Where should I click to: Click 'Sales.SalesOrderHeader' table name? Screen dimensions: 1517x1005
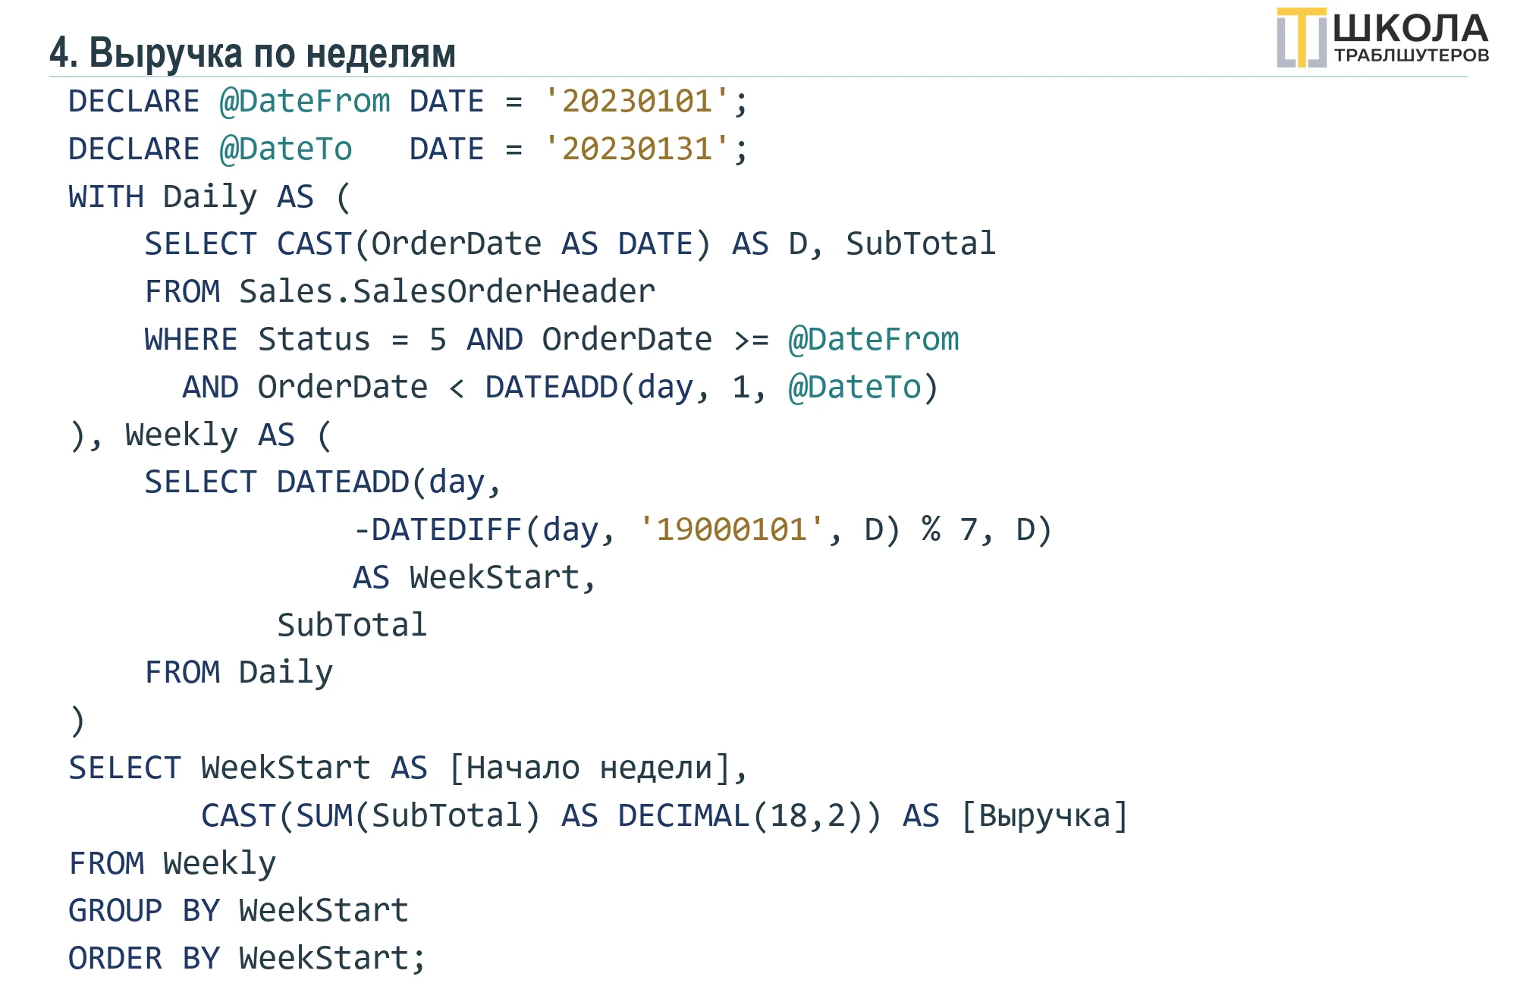(x=448, y=291)
